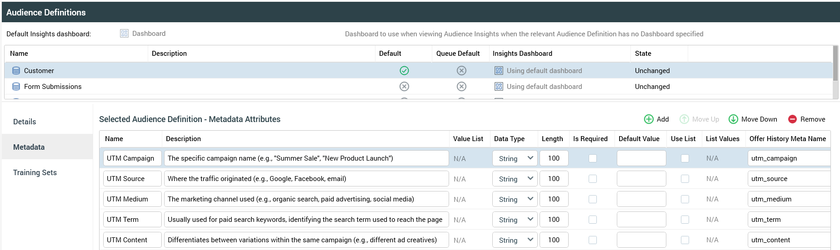The width and height of the screenshot is (840, 250).
Task: Click the red Remove minus icon
Action: click(x=792, y=119)
